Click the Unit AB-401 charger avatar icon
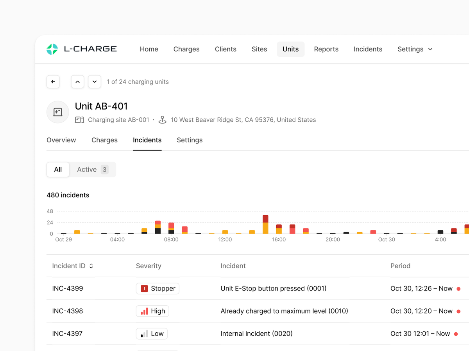 click(58, 112)
